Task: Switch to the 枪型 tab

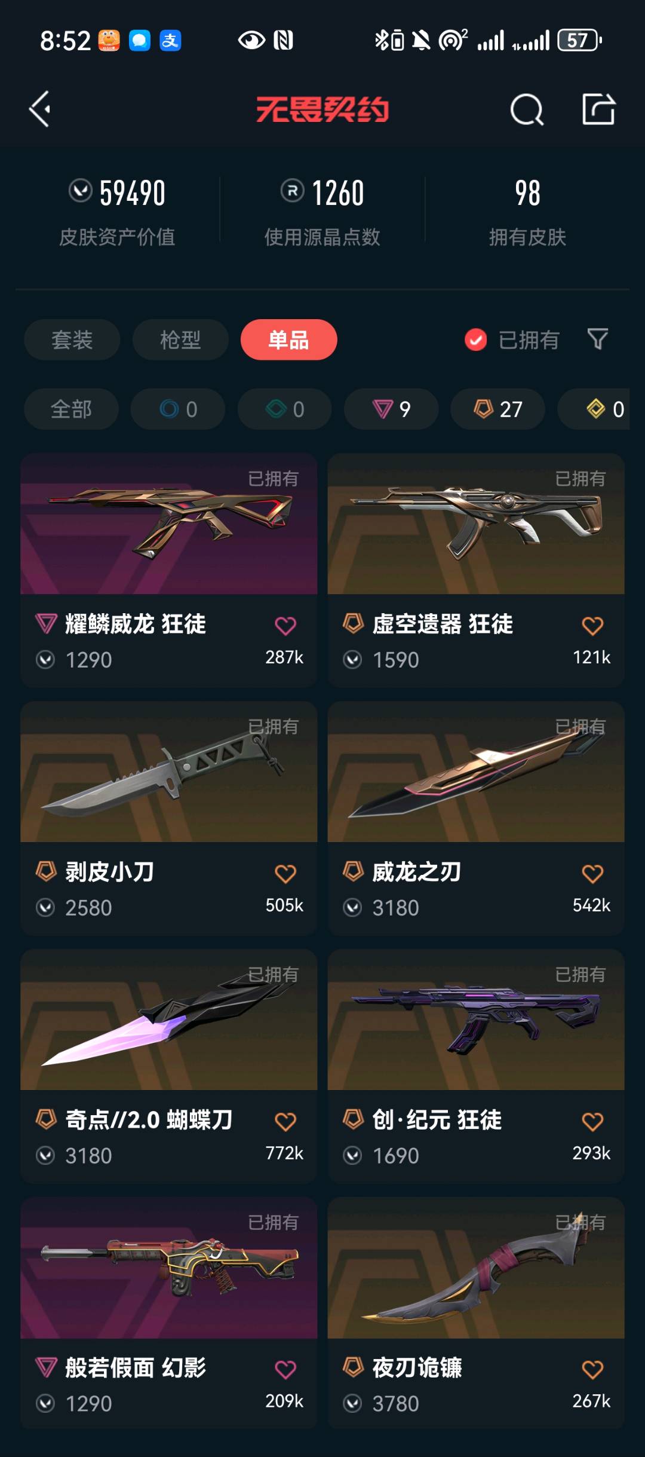Action: point(180,339)
